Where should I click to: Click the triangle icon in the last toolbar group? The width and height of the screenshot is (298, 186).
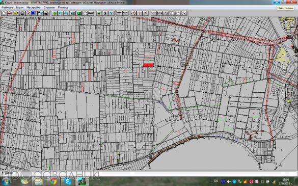pos(178,13)
